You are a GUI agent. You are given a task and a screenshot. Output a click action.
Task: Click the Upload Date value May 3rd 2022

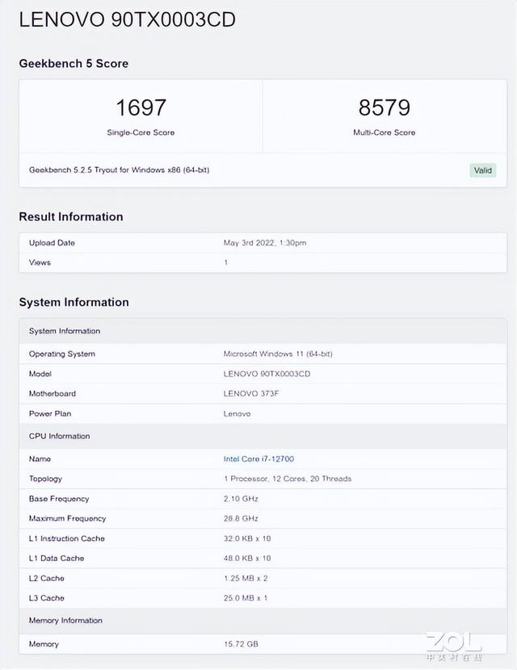[265, 243]
